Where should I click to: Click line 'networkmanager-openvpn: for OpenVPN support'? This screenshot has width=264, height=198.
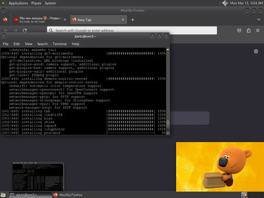click(x=53, y=93)
